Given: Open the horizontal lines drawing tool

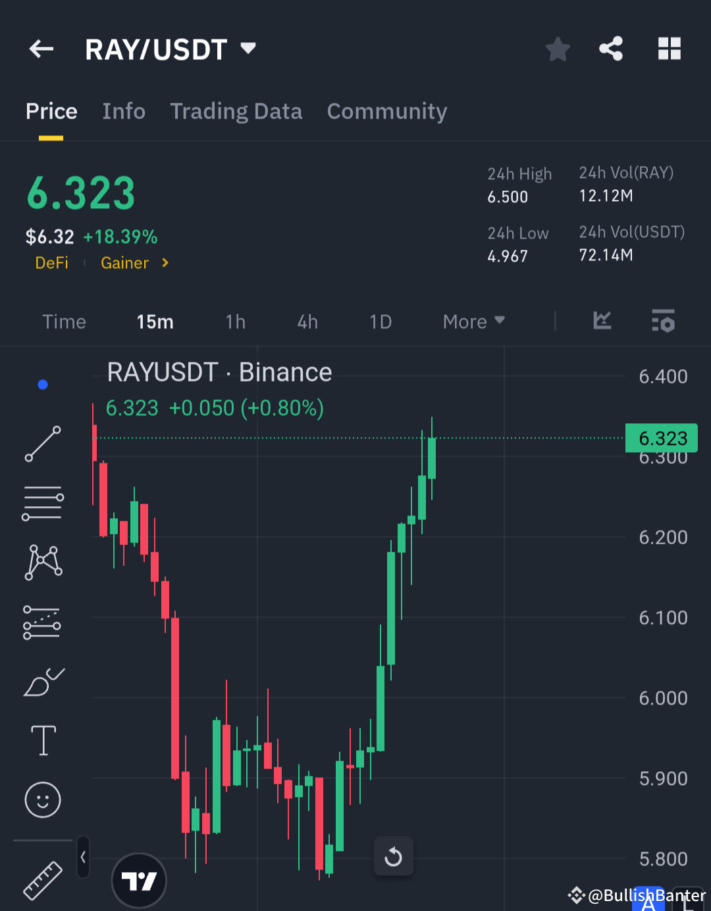Looking at the screenshot, I should pyautogui.click(x=42, y=503).
